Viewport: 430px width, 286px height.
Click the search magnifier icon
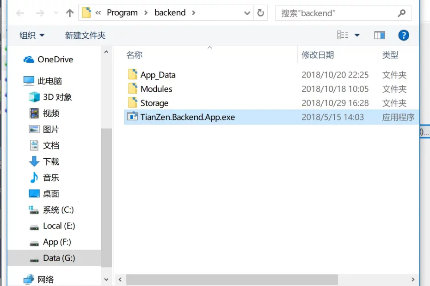pos(401,13)
